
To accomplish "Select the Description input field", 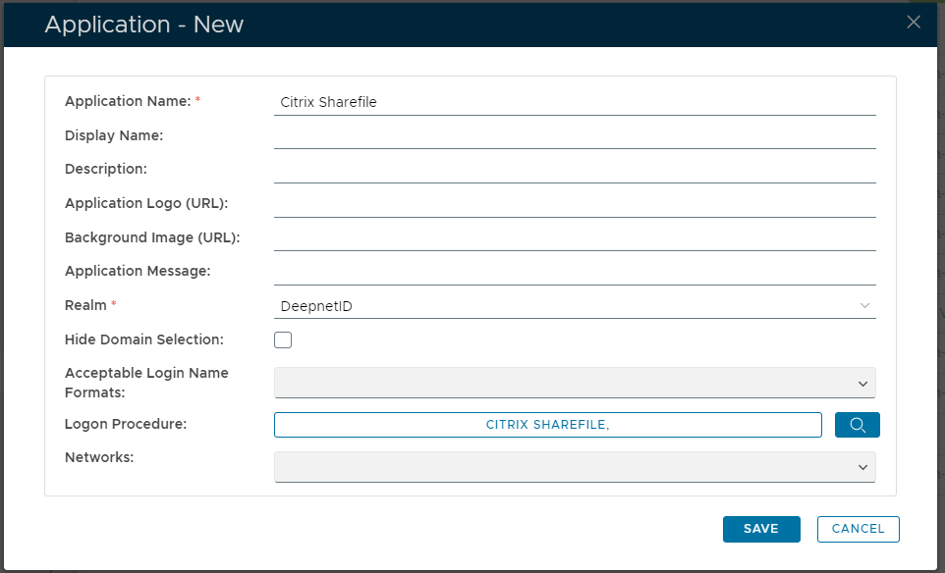I will click(575, 170).
